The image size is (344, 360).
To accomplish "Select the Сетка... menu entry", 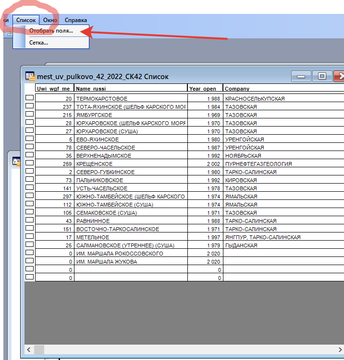I will 38,43.
